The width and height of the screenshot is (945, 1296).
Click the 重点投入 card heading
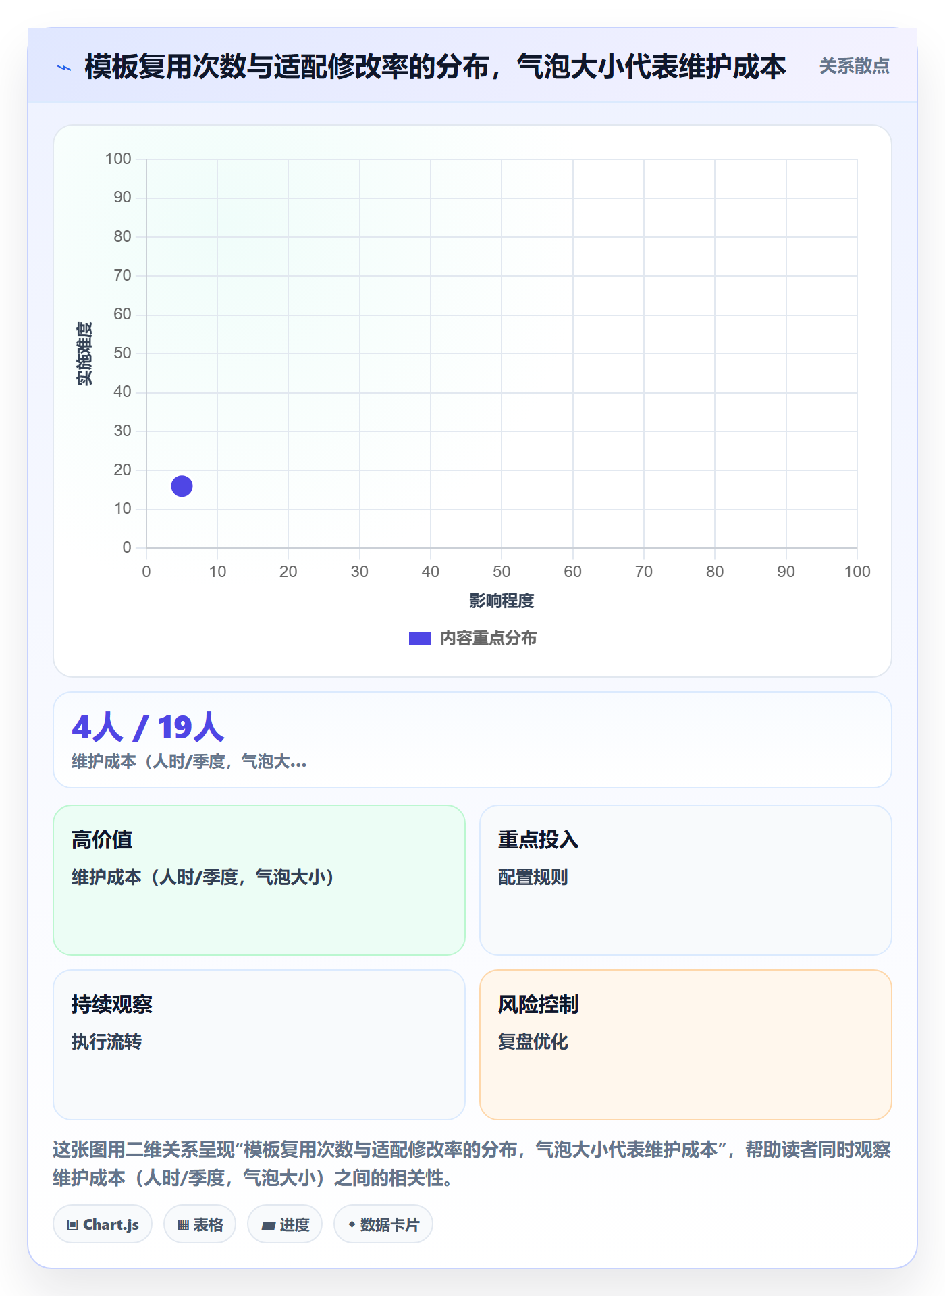(x=538, y=840)
